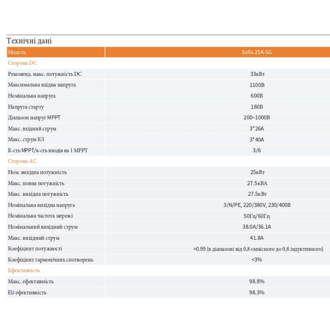The width and height of the screenshot is (330, 330).
Task: Select the 'Сторона AC' section label
Action: pos(23,161)
